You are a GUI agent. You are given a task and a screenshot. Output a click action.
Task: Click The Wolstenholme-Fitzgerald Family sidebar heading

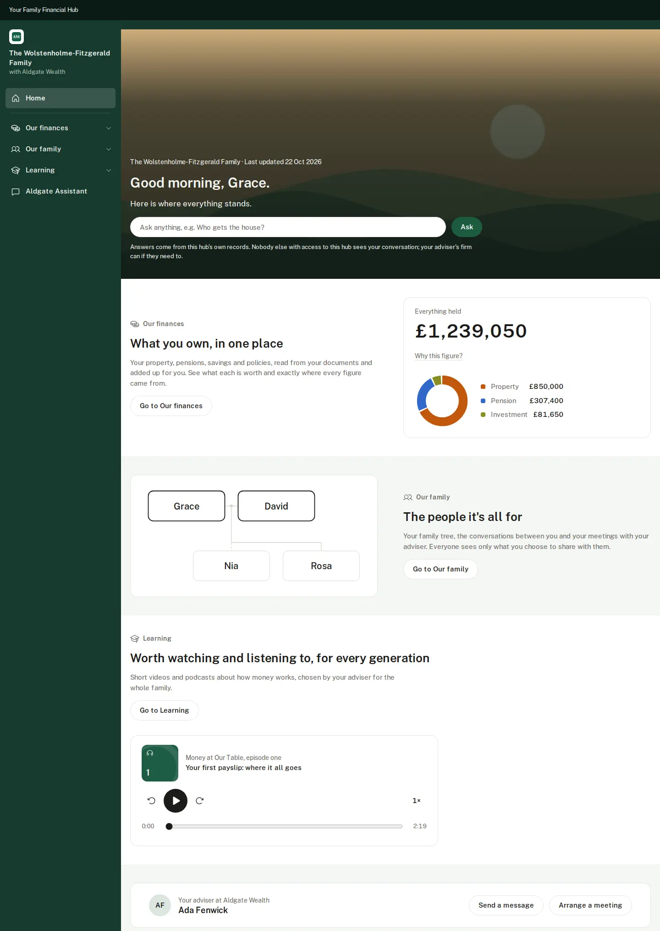pos(60,58)
